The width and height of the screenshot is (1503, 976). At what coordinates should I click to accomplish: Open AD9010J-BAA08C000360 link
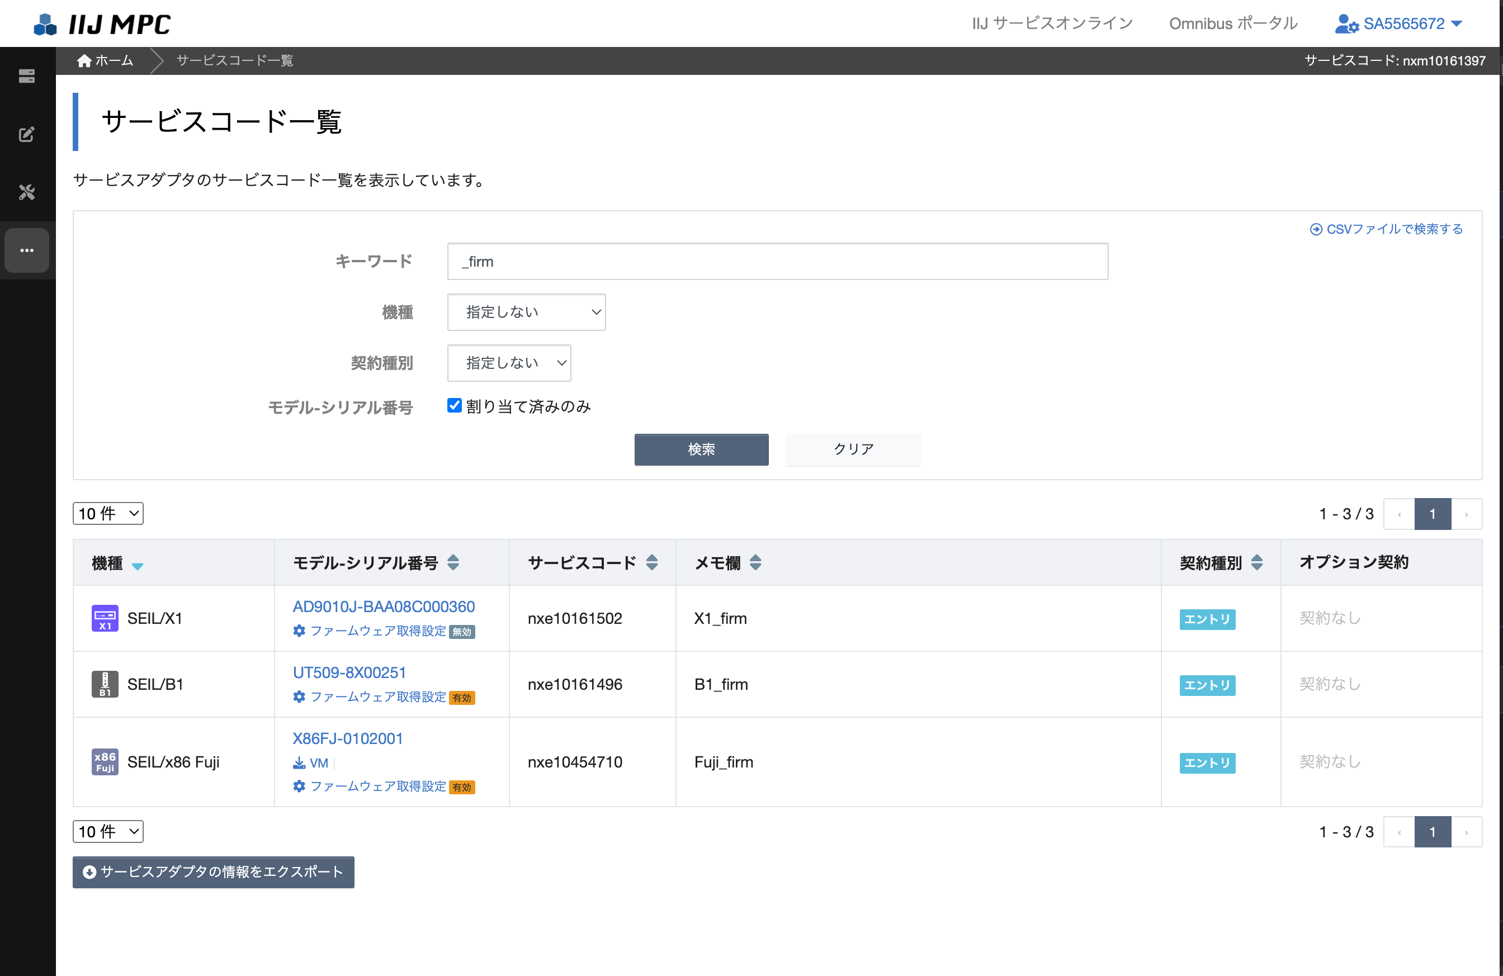coord(384,607)
